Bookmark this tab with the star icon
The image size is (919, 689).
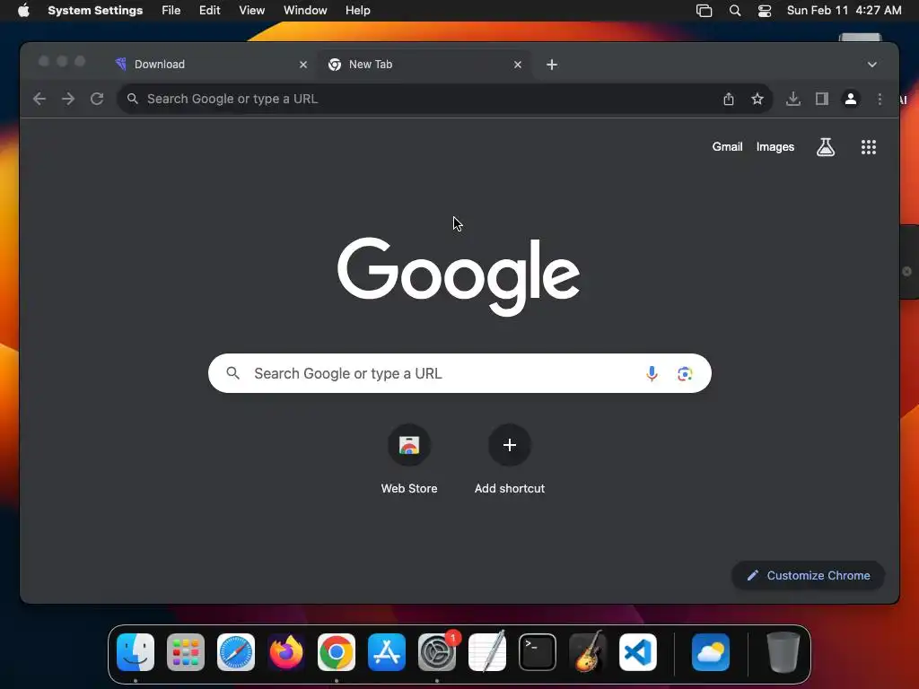click(757, 99)
